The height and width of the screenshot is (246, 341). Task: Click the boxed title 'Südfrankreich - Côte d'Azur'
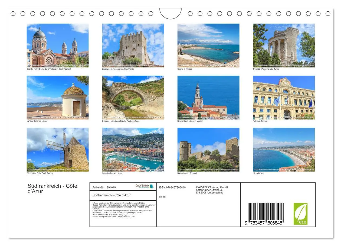pyautogui.click(x=112, y=195)
